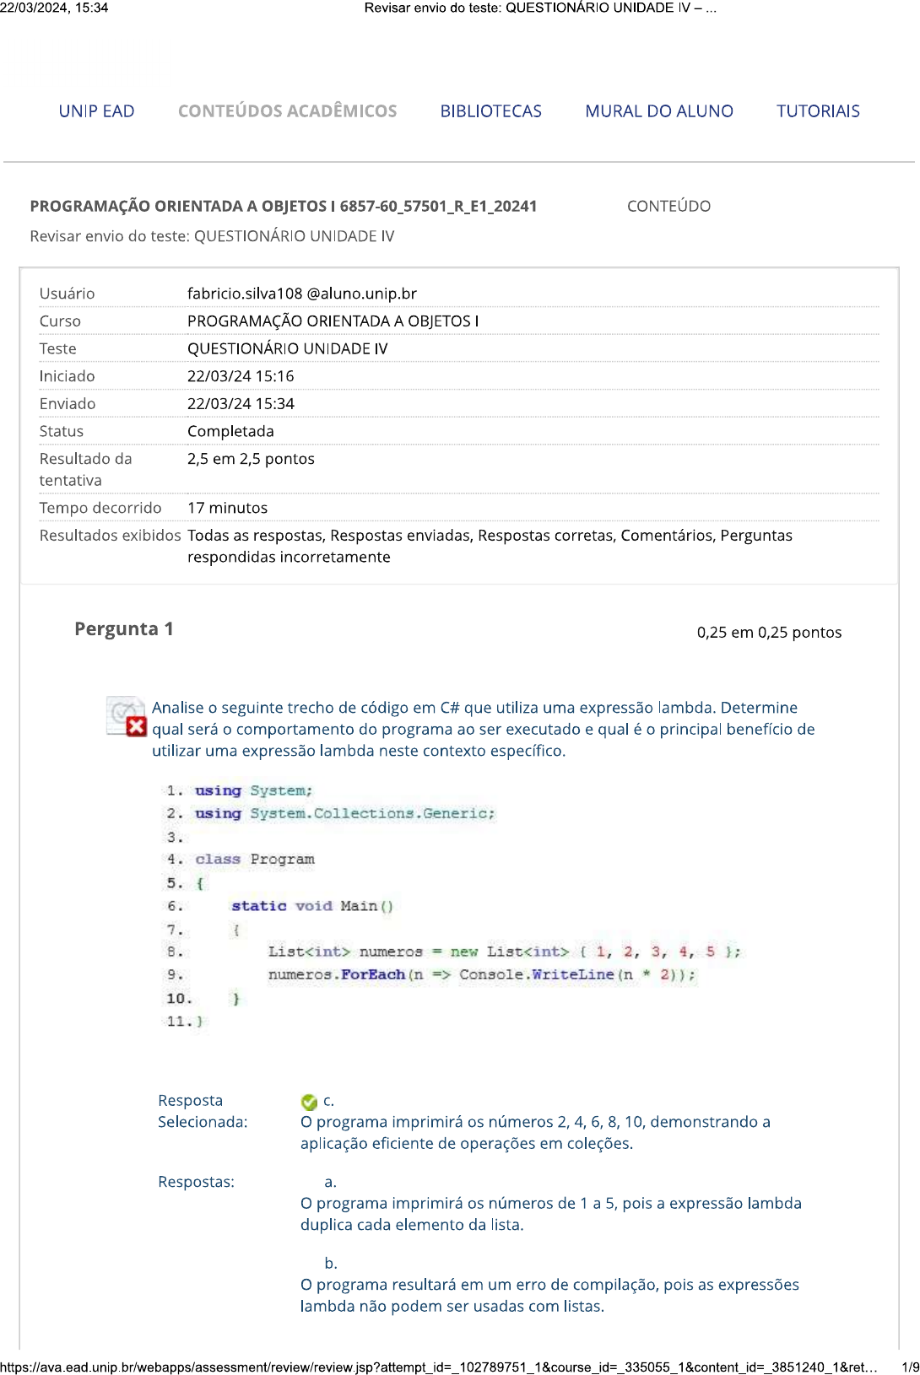
Task: Click the selected answer text about 2, 4, 6, 8, 10
Action: [534, 1132]
